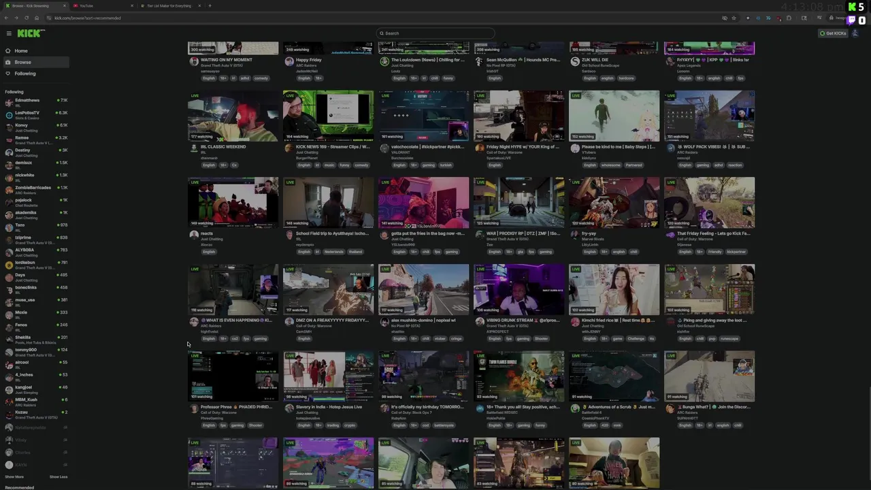This screenshot has width=871, height=490.
Task: Open tommy900 in Following list
Action: [x=35, y=351]
